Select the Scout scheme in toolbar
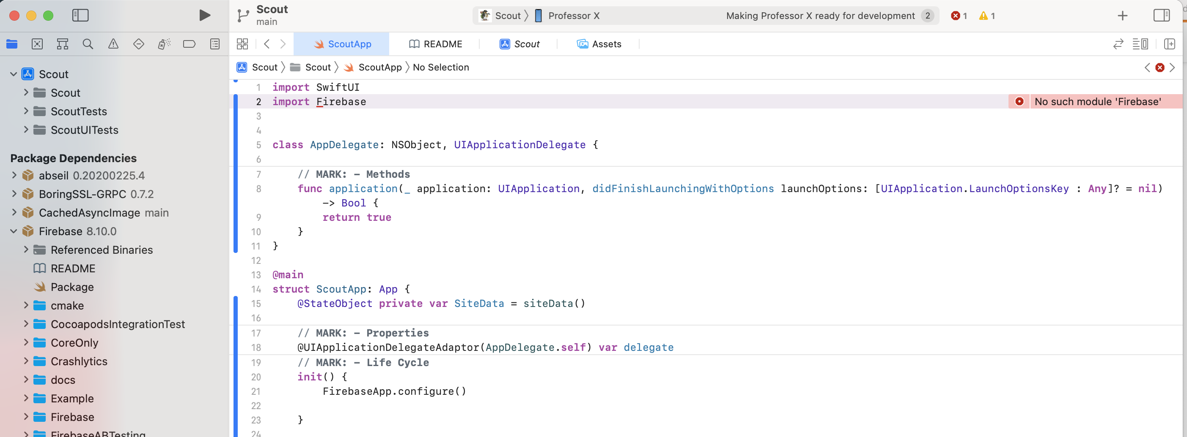 pyautogui.click(x=500, y=16)
